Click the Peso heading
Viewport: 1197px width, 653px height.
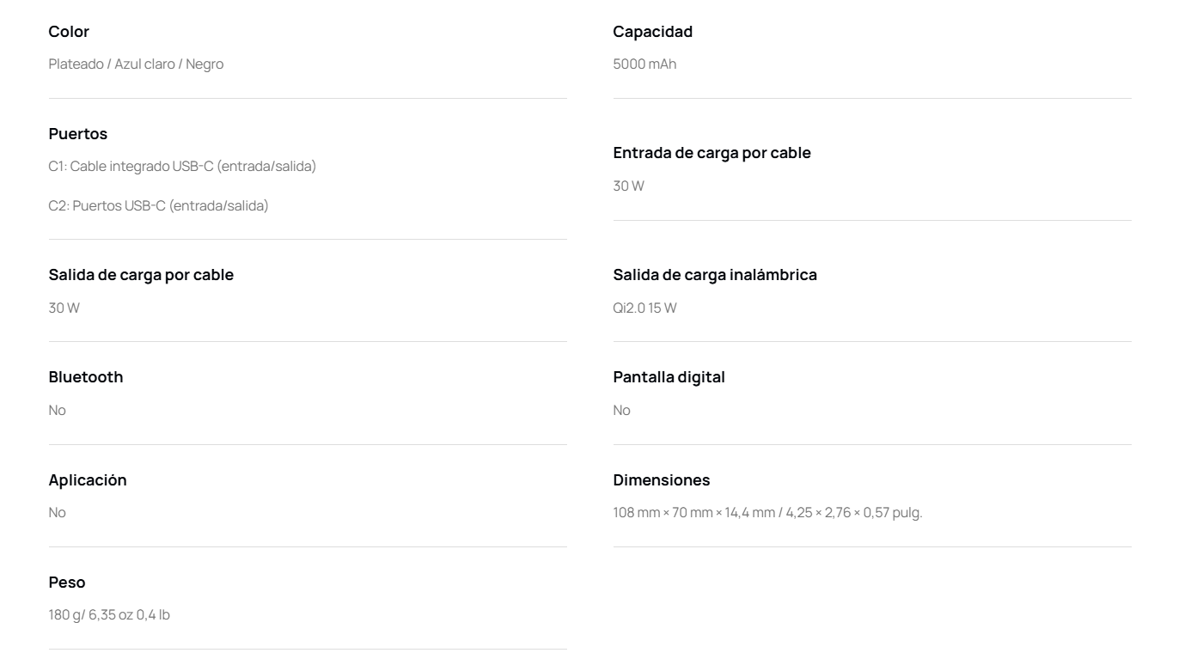[67, 583]
